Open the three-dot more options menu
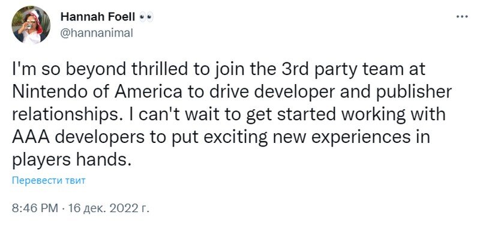Viewport: 480px width, 227px height. 462,17
